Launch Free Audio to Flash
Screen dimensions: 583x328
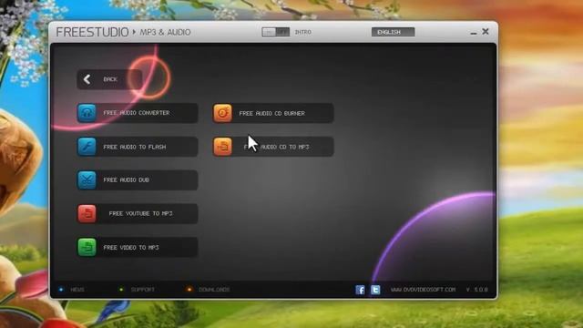click(138, 147)
